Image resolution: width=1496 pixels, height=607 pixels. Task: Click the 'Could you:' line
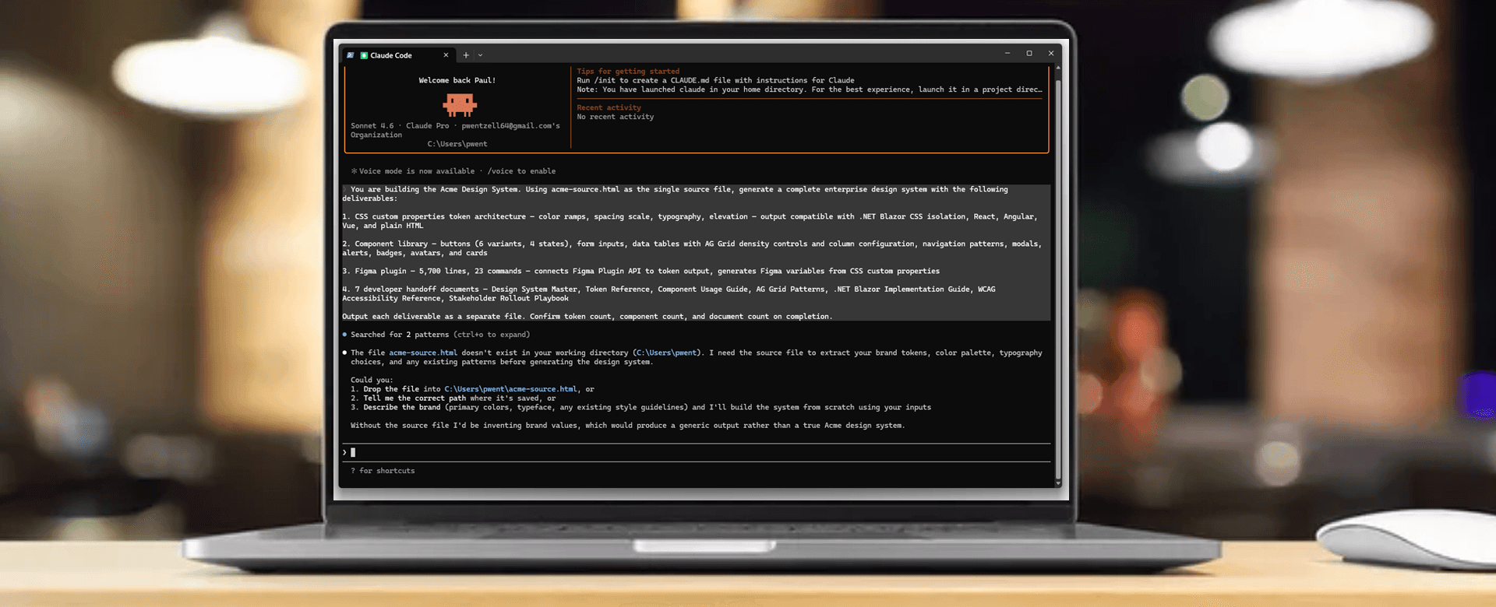pyautogui.click(x=372, y=380)
